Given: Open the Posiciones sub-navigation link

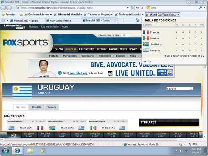Looking at the screenshot, I should 105,56.
